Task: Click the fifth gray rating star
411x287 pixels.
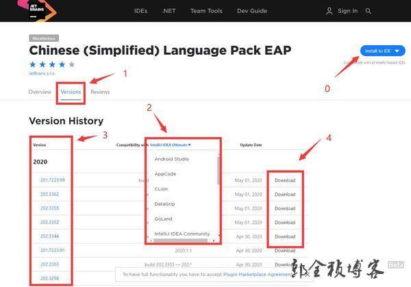Action: click(x=71, y=64)
